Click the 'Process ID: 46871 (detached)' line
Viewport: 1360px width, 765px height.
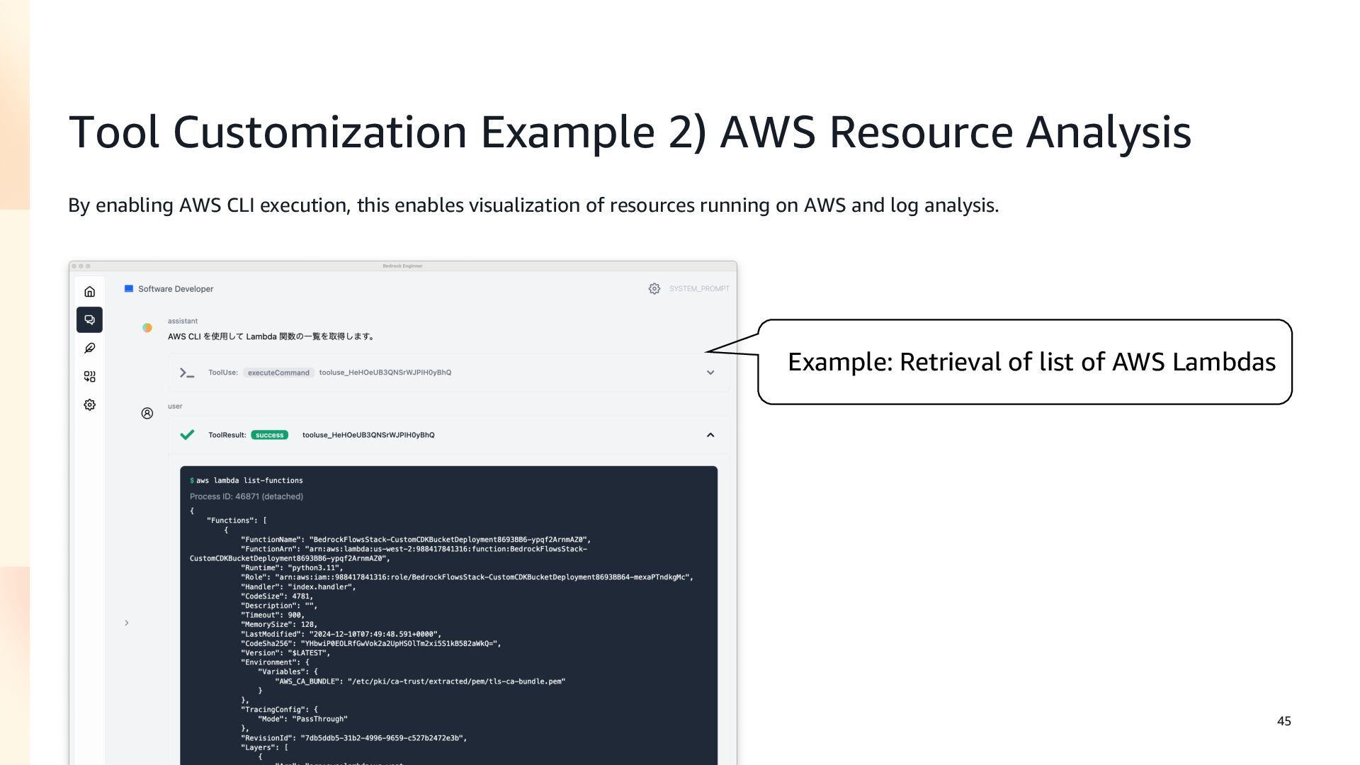(x=246, y=497)
